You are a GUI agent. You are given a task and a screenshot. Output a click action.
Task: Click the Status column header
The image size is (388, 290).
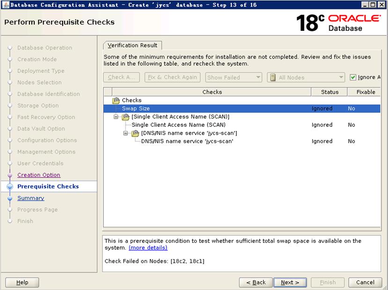pos(329,92)
